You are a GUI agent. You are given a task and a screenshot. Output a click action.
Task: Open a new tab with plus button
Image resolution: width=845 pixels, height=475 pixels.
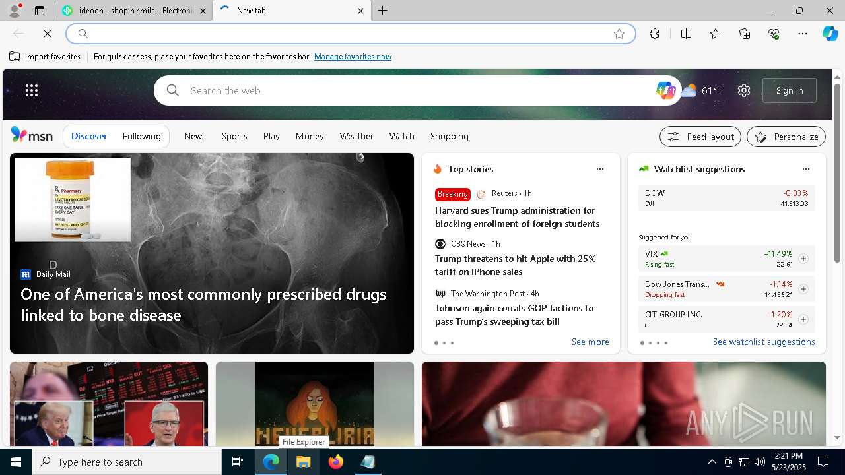382,11
